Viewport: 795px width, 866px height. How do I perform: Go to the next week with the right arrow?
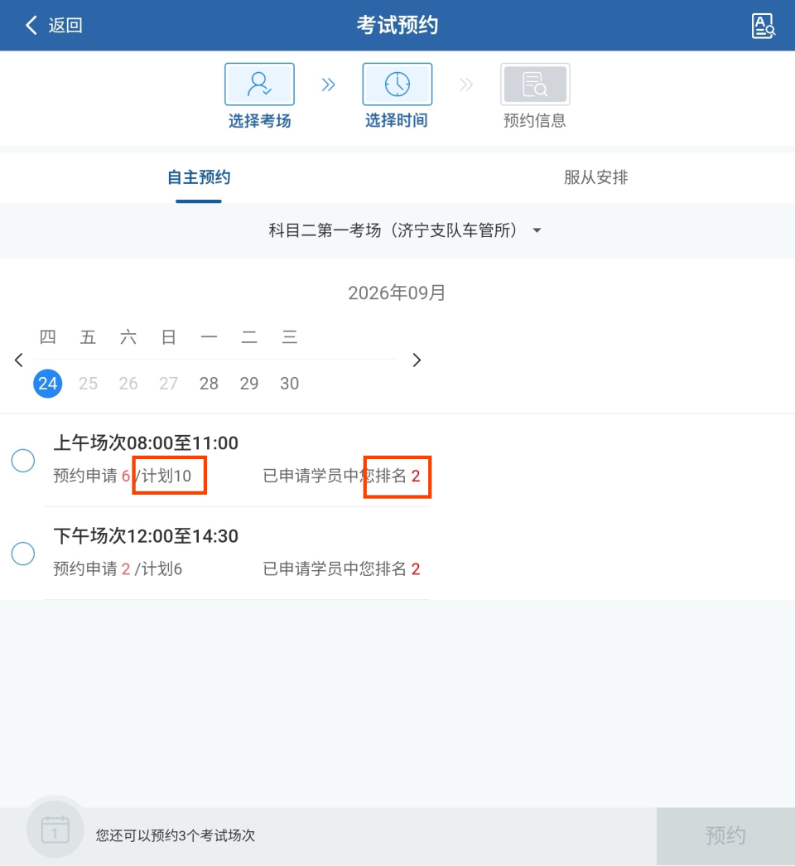[417, 360]
